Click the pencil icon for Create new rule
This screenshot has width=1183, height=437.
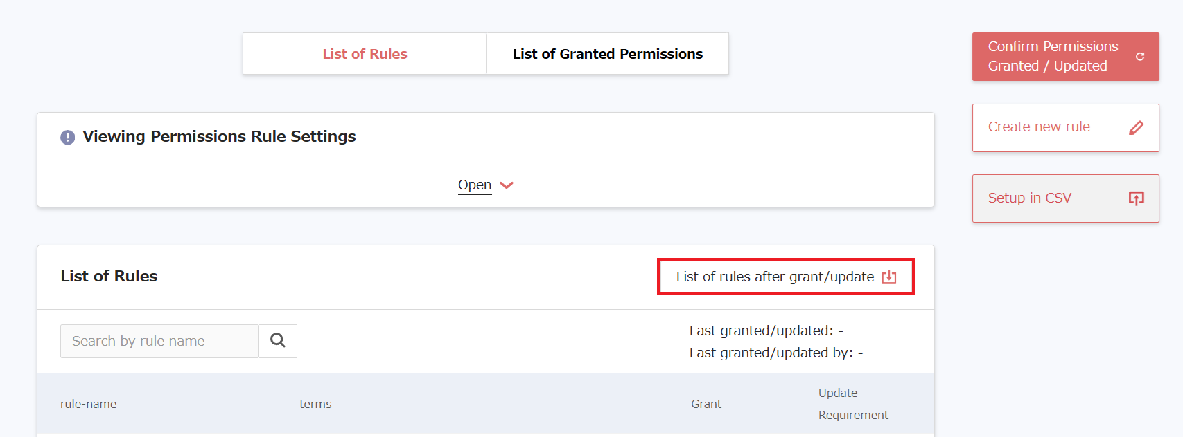click(x=1136, y=128)
